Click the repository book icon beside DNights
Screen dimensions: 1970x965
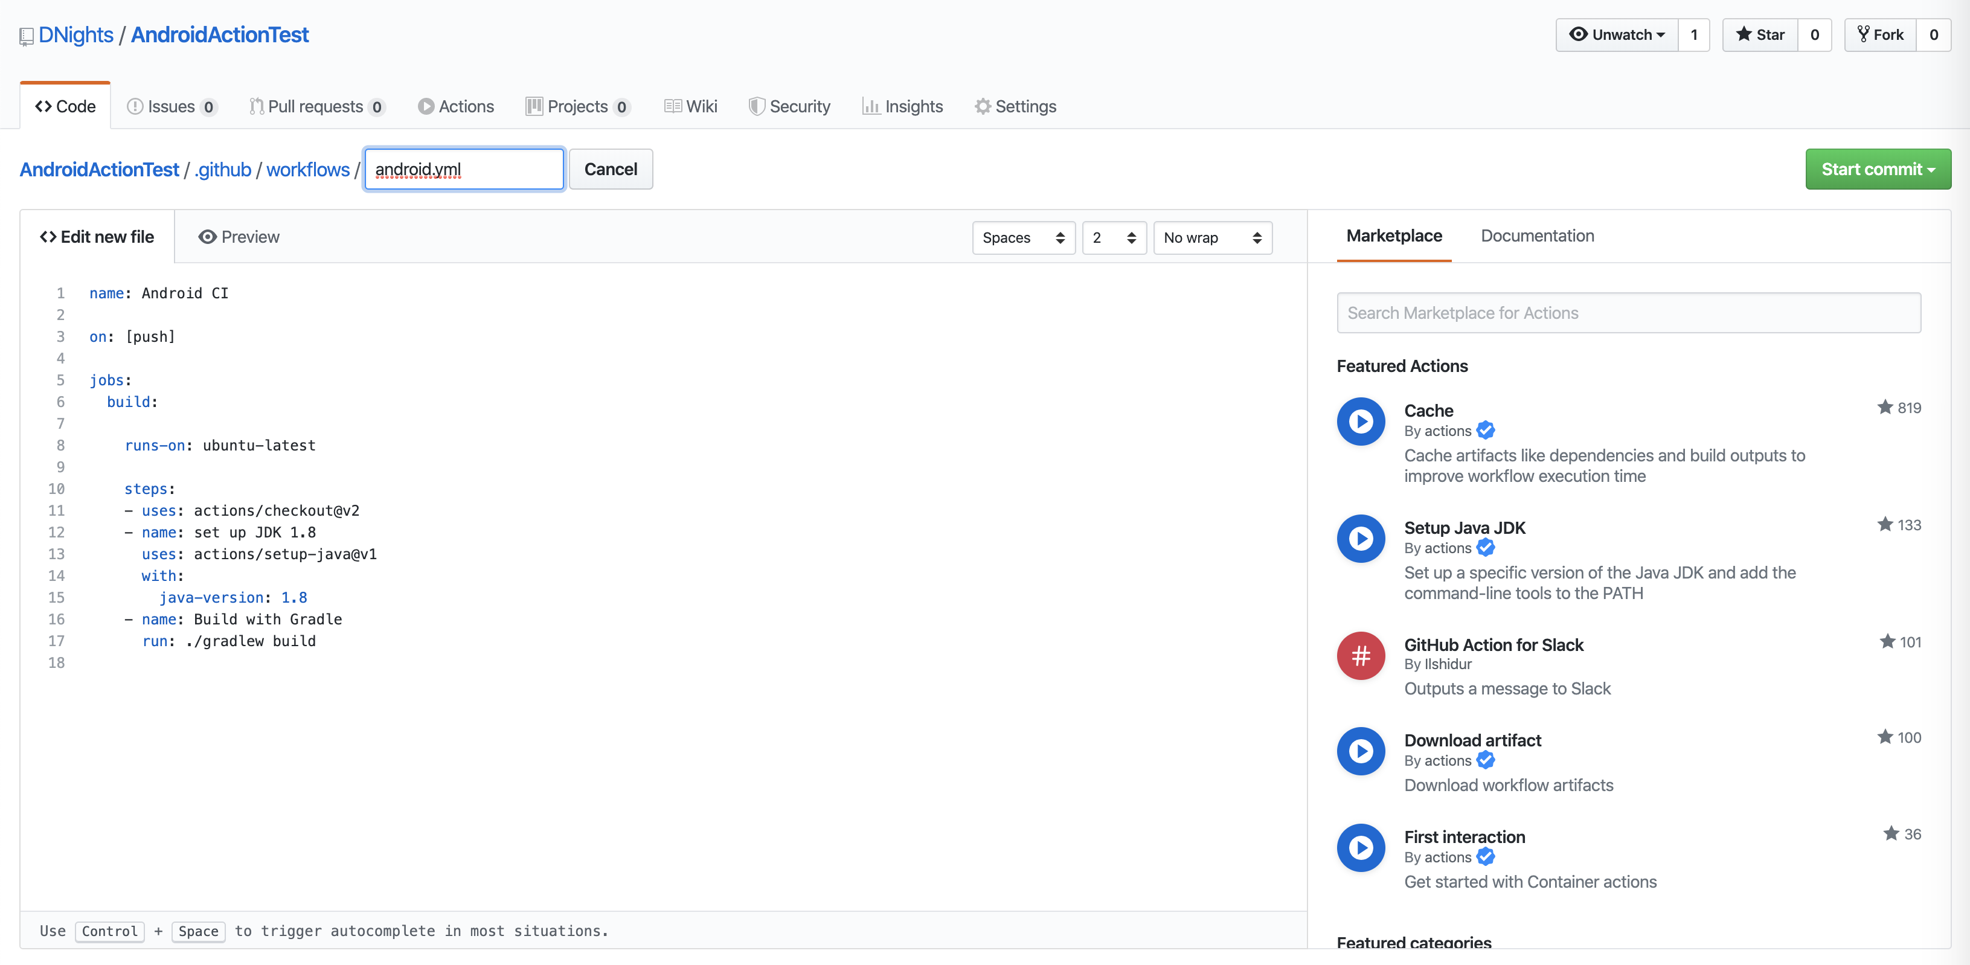tap(26, 36)
